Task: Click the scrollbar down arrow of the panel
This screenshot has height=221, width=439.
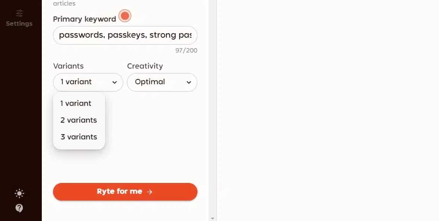Action: (212, 218)
